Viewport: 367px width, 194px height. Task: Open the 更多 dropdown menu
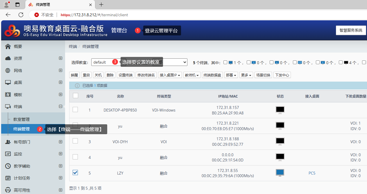pyautogui.click(x=246, y=75)
